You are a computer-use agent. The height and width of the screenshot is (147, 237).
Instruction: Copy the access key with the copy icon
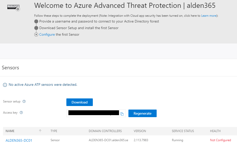[122, 114]
